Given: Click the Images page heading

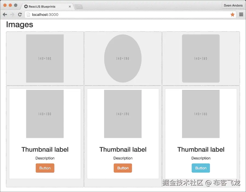Looking at the screenshot, I should pyautogui.click(x=20, y=25).
